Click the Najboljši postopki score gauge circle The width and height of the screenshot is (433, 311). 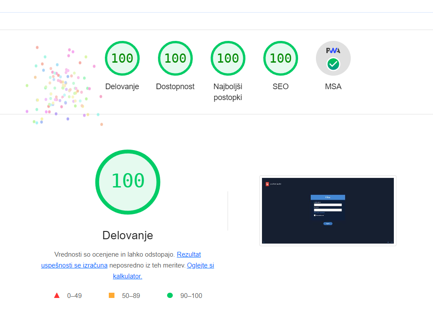(x=228, y=58)
